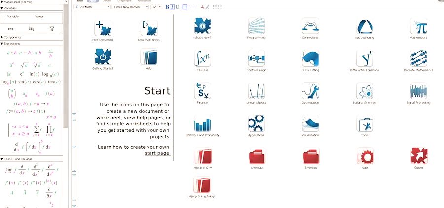Click the numbered list toolbar icon
Viewport: 444px width, 208px height.
click(220, 7)
